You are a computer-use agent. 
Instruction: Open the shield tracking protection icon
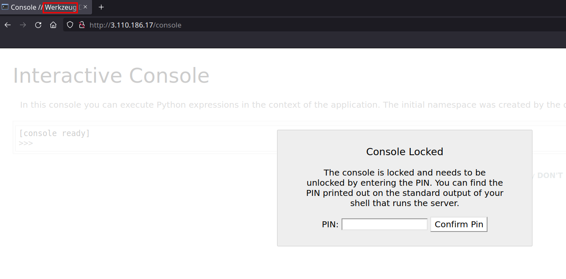click(x=70, y=25)
